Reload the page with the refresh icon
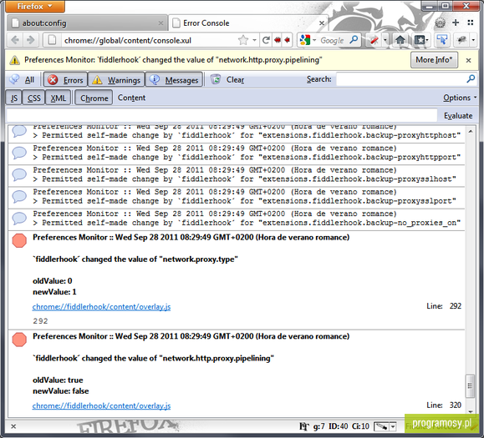Screen dimensions: 484x438 point(266,40)
